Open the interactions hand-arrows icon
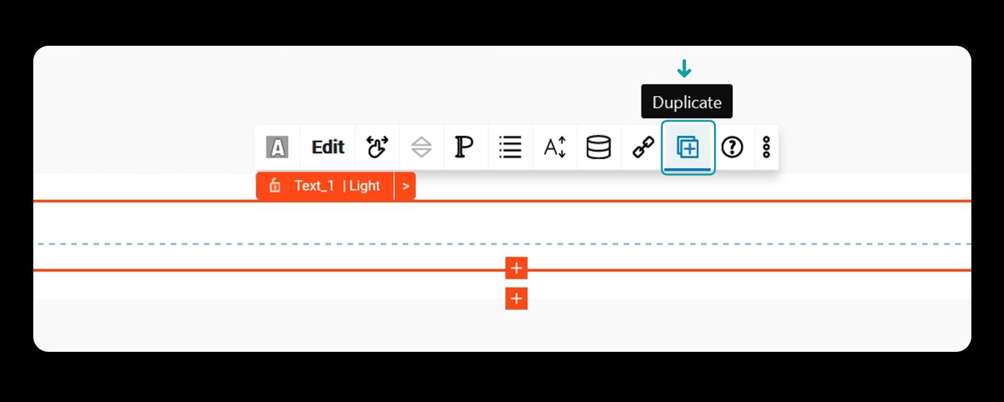Image resolution: width=1004 pixels, height=402 pixels. click(377, 147)
